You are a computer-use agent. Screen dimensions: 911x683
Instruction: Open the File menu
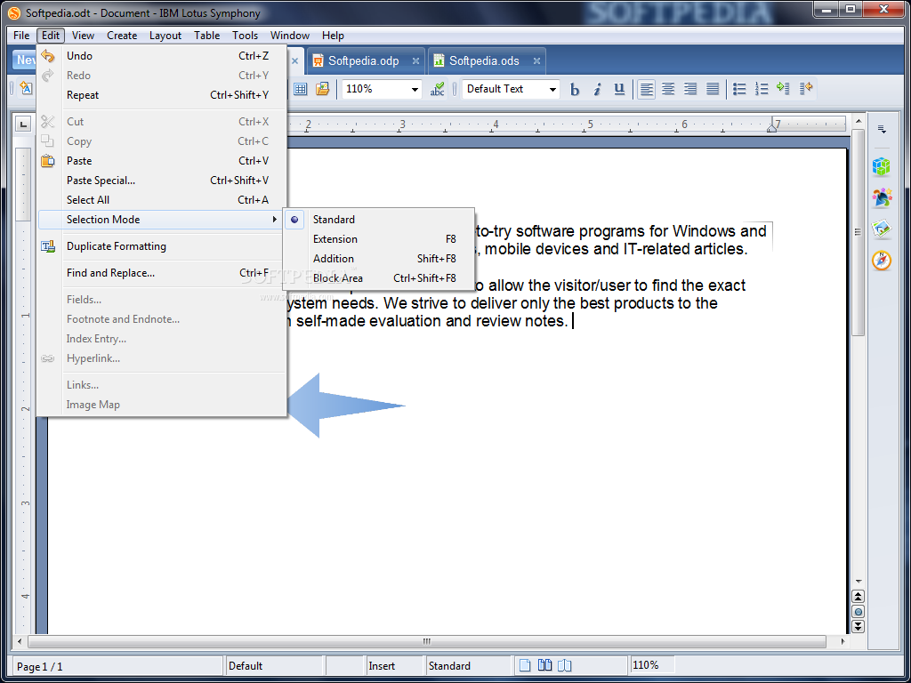pos(21,36)
